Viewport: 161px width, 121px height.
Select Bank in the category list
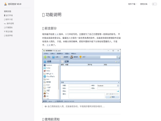(x=47, y=79)
